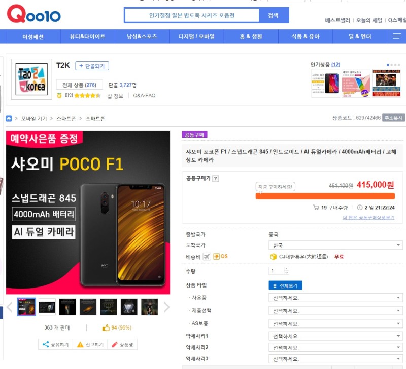Click the orange group purchase progress bar
Viewport: 406px width, 369px height.
[x=325, y=196]
